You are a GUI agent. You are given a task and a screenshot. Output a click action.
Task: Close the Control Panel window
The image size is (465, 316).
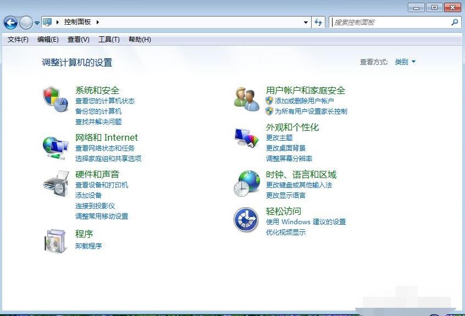click(452, 7)
